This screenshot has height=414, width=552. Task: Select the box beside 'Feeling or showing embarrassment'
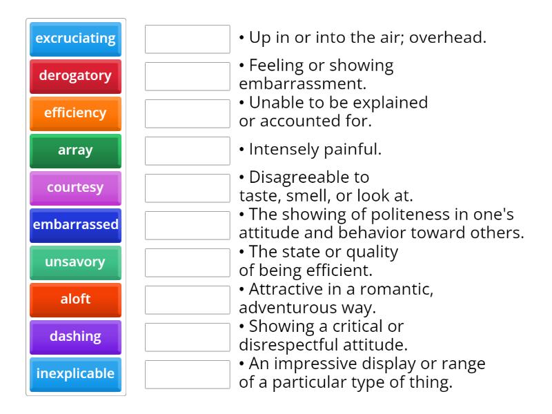coord(188,77)
